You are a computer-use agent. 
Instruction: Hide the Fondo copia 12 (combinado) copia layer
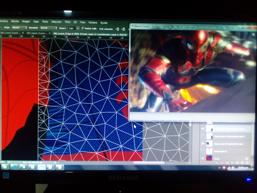[x=203, y=143]
